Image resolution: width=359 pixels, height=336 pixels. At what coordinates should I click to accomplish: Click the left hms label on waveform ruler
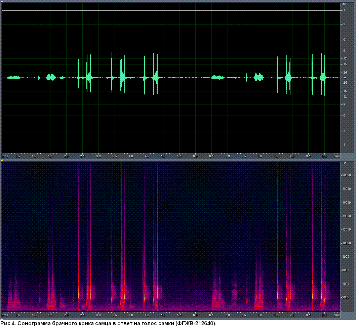pyautogui.click(x=5, y=156)
